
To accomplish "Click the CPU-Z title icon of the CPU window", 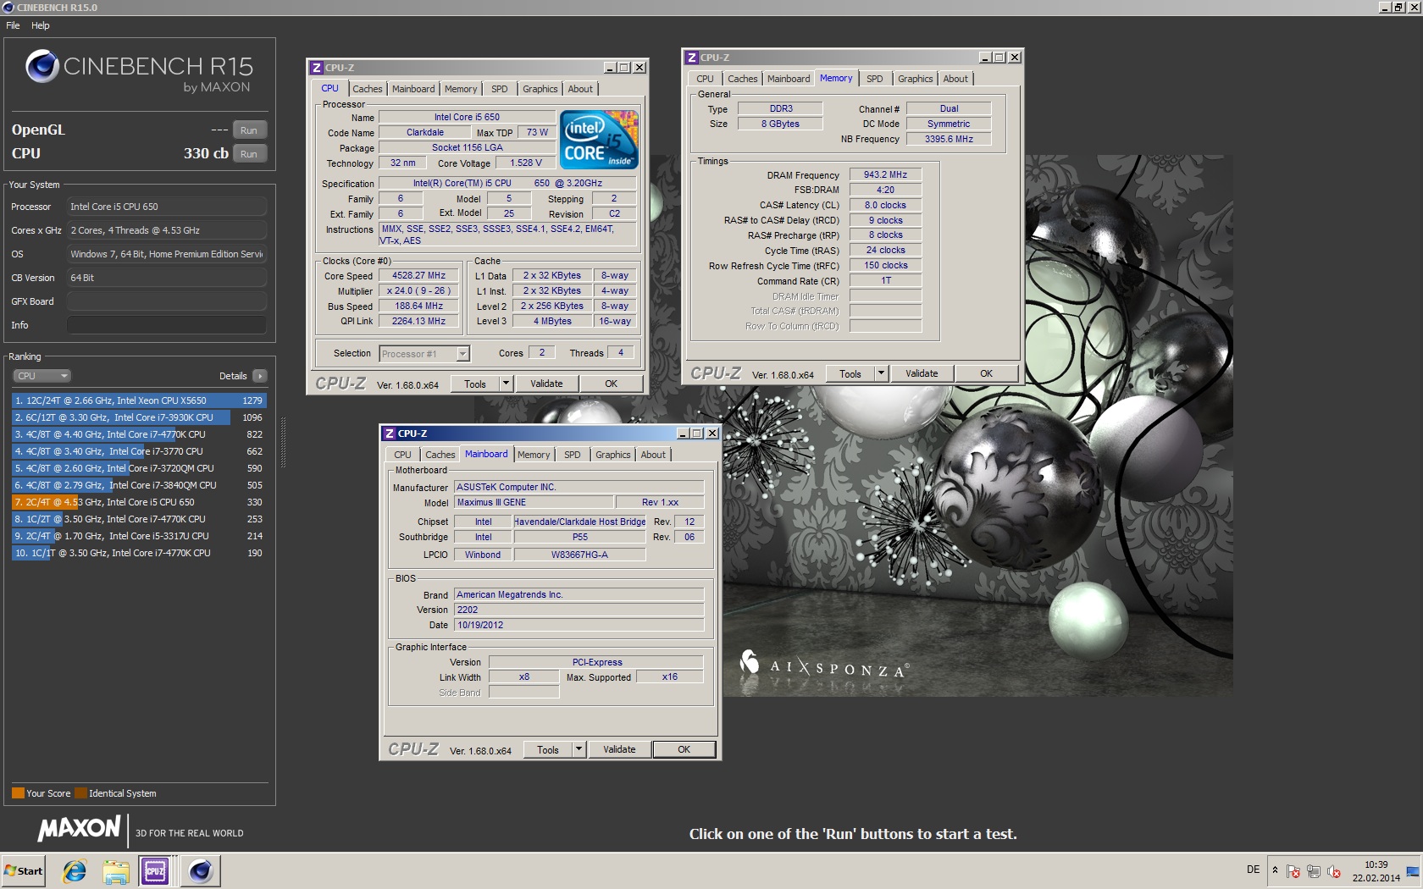I will coord(317,68).
